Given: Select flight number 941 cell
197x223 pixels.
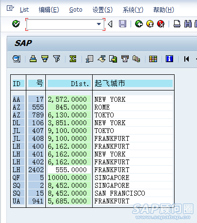Looking at the screenshot, I should point(36,201).
